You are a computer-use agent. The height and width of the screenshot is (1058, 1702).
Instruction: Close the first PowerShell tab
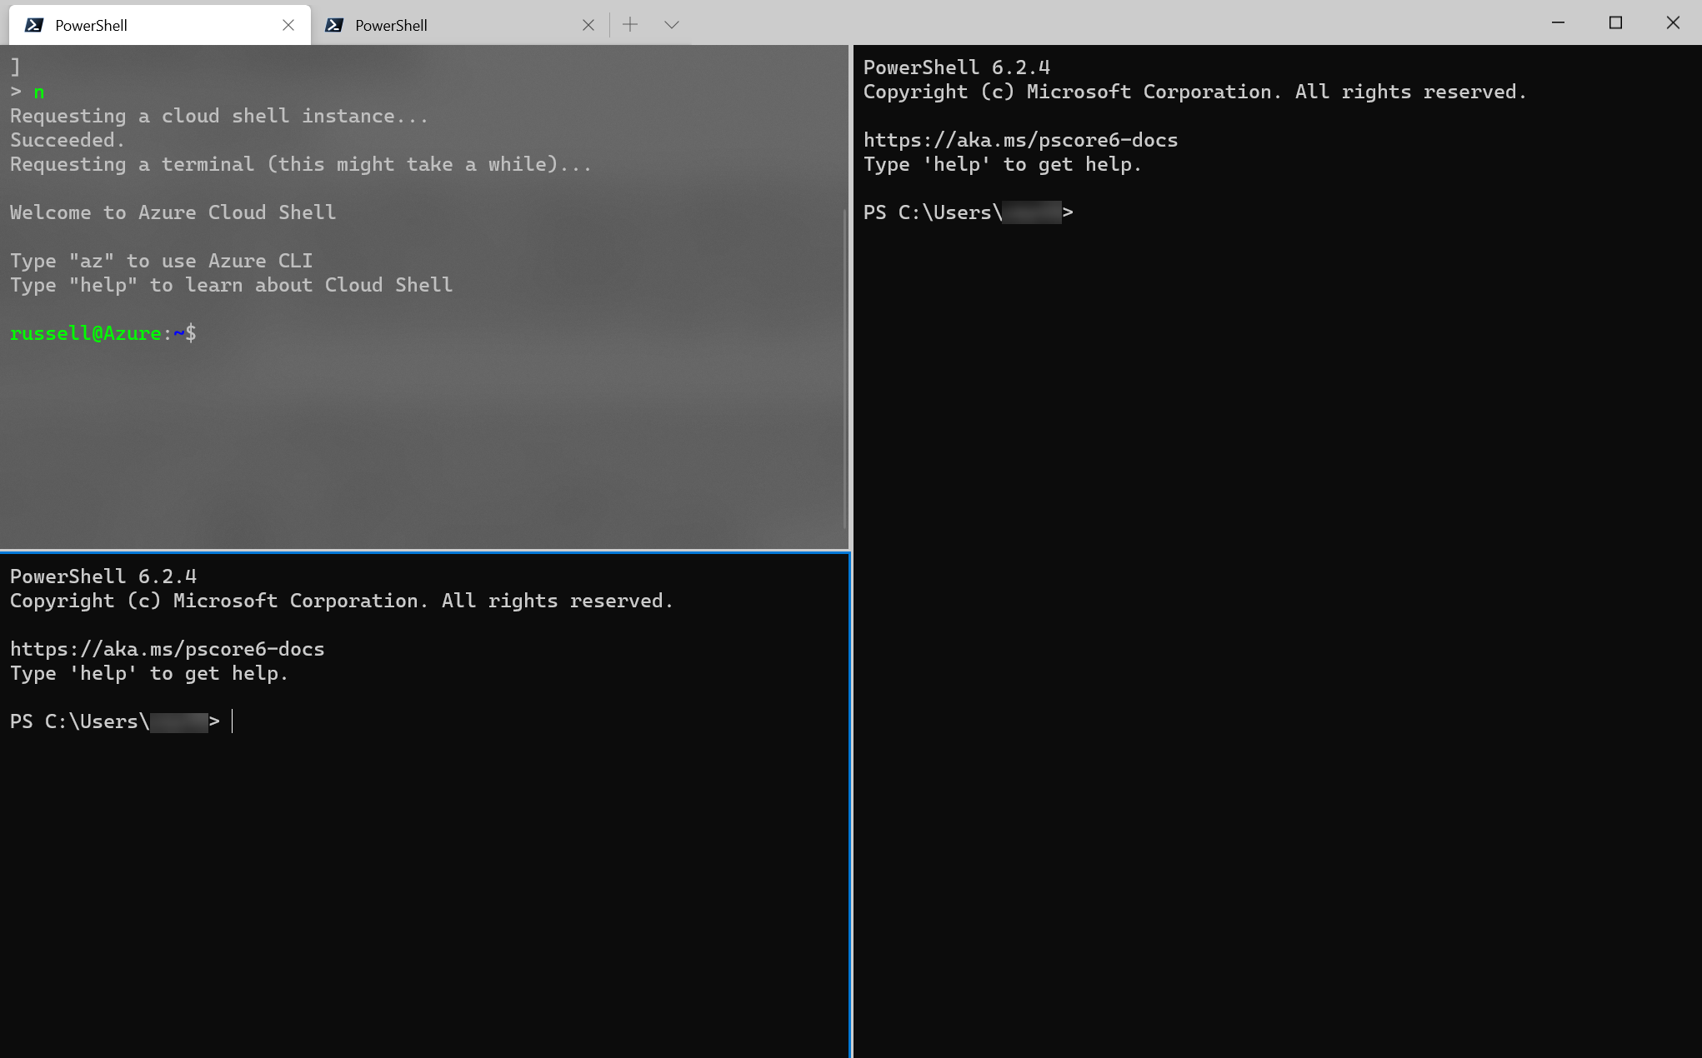click(288, 25)
